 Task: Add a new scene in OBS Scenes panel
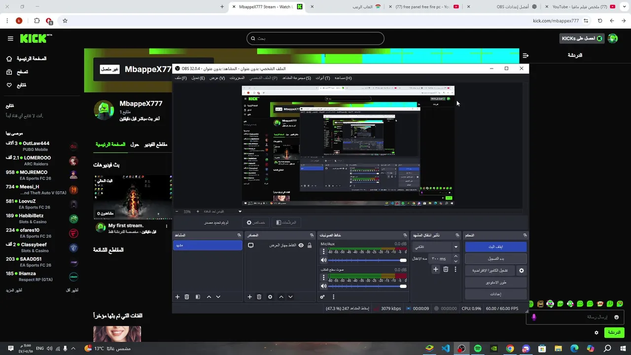tap(177, 297)
